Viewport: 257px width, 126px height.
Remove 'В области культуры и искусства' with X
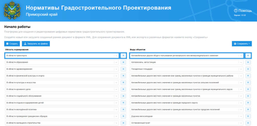(x=123, y=82)
